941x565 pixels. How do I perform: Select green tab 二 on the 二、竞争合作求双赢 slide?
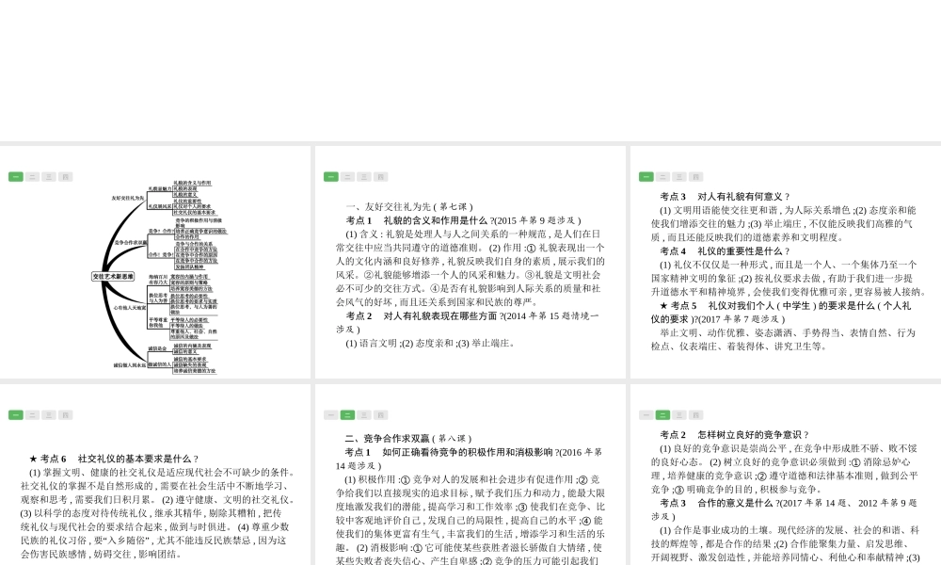point(347,415)
